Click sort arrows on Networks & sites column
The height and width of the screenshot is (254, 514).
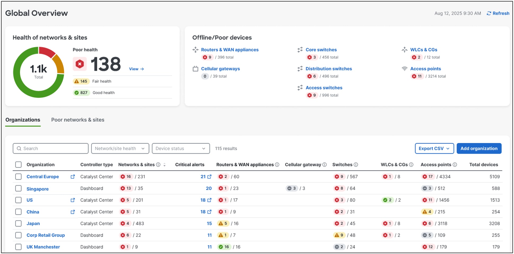click(x=164, y=165)
